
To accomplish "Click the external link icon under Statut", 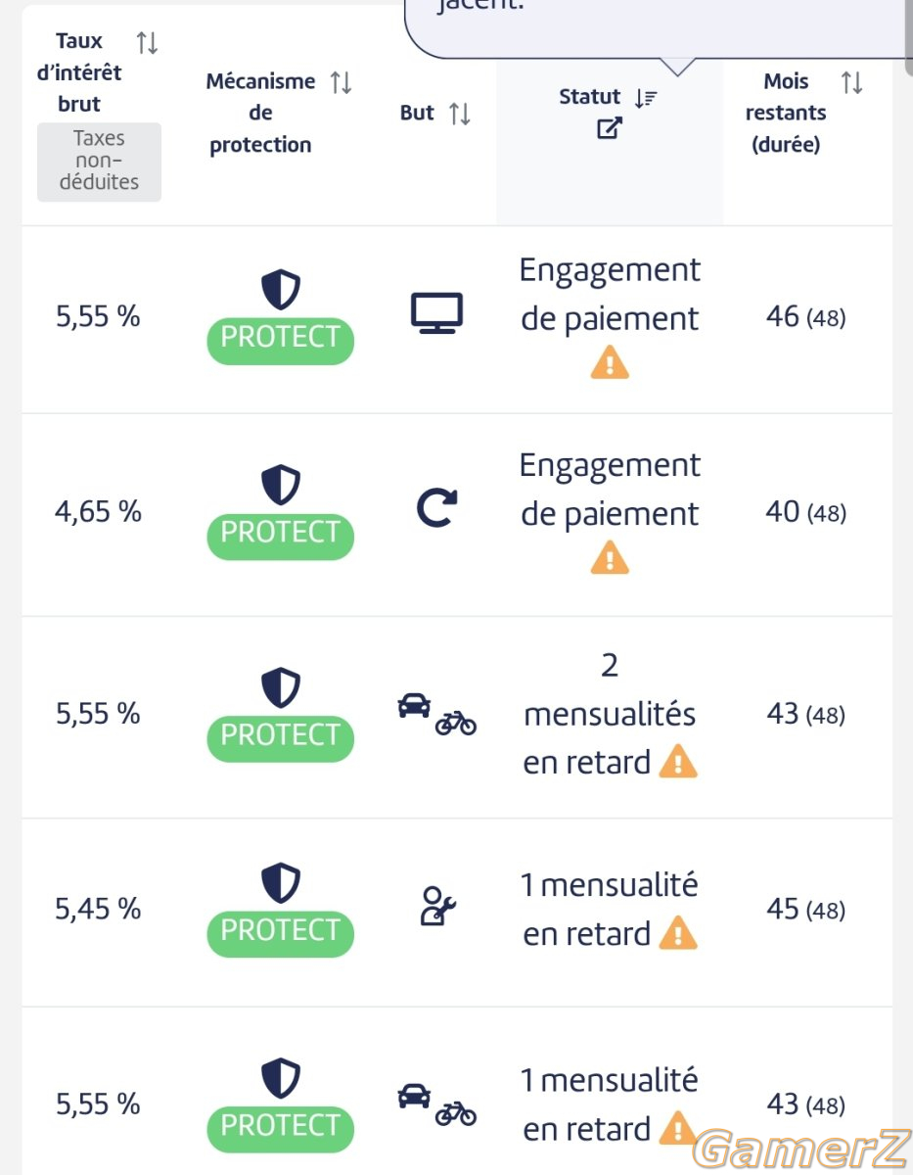I will tap(610, 127).
